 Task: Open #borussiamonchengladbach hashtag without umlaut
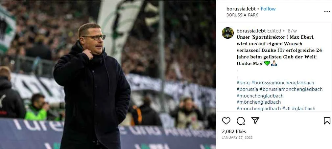(291, 89)
